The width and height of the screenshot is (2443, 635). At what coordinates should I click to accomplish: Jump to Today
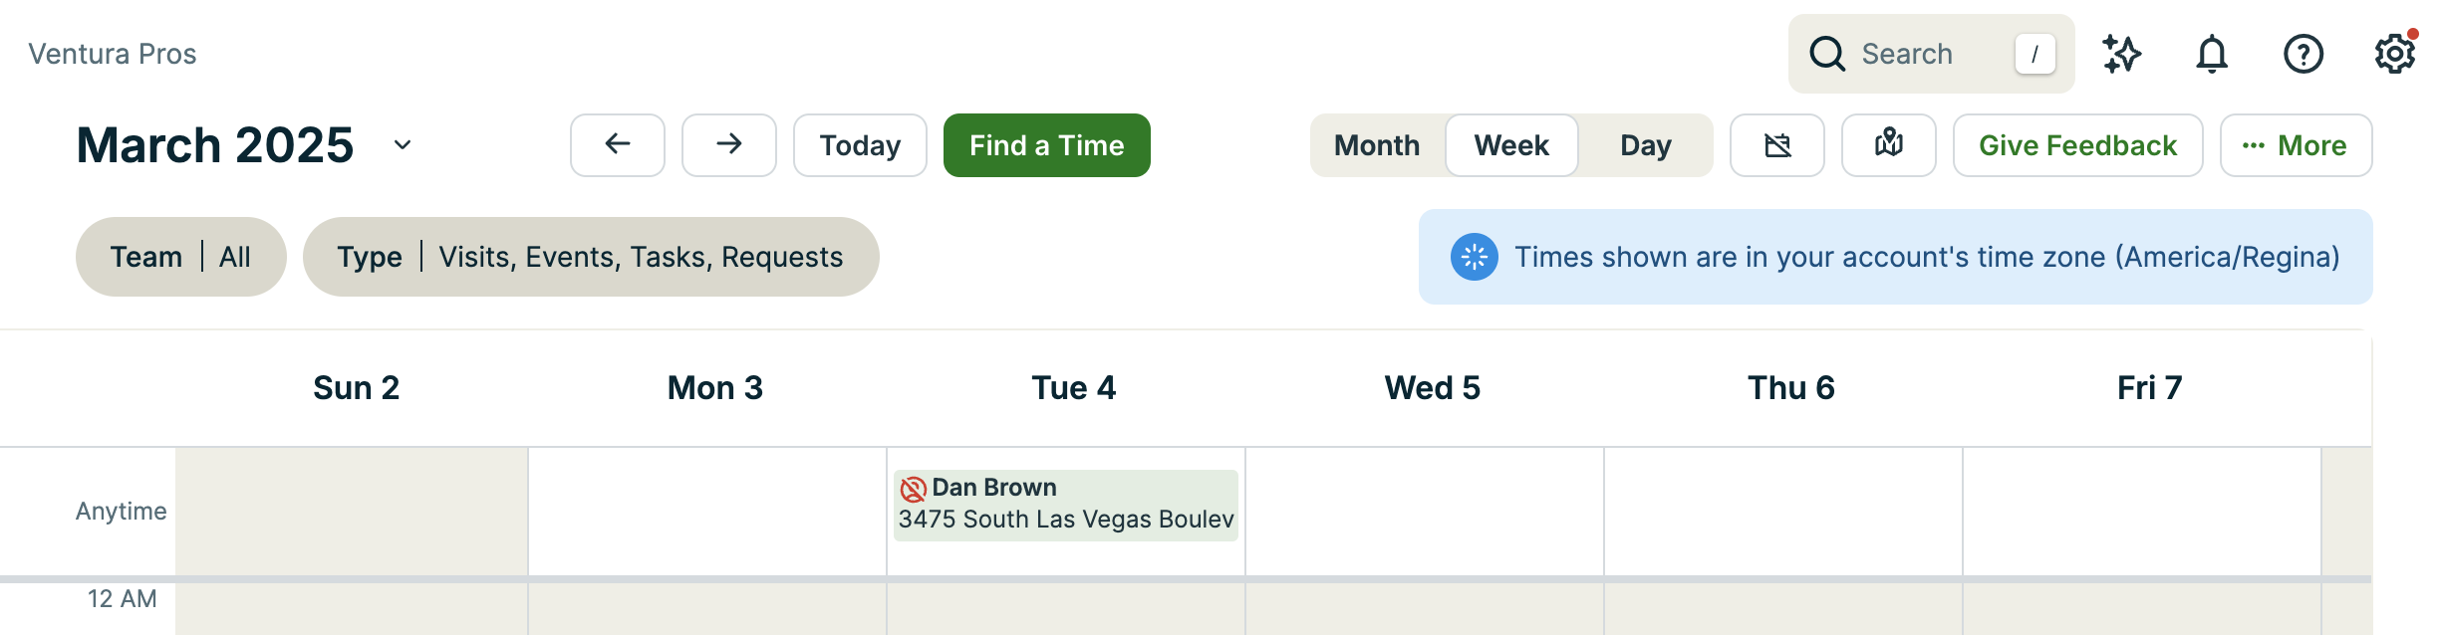860,145
